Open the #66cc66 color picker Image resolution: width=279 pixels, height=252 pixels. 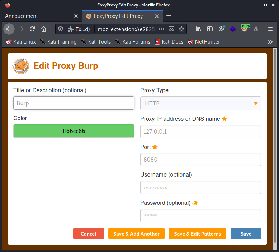pyautogui.click(x=74, y=131)
